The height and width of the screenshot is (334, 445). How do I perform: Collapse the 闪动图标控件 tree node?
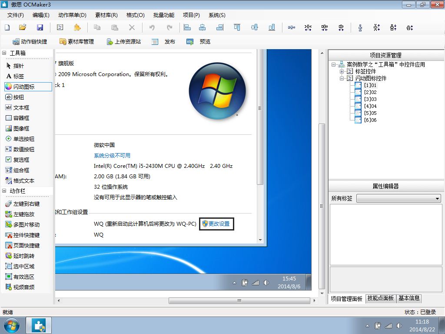coord(342,78)
